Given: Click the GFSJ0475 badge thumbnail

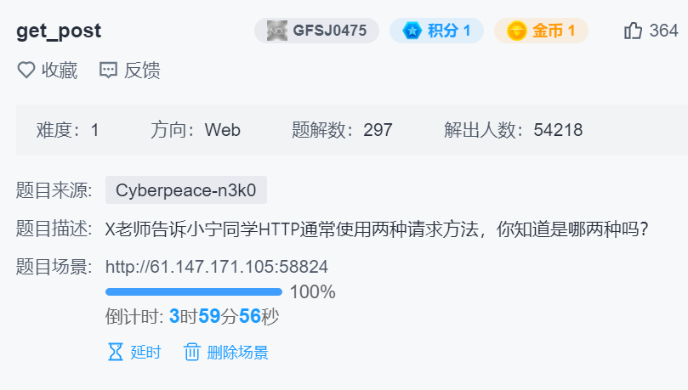Looking at the screenshot, I should pyautogui.click(x=277, y=31).
